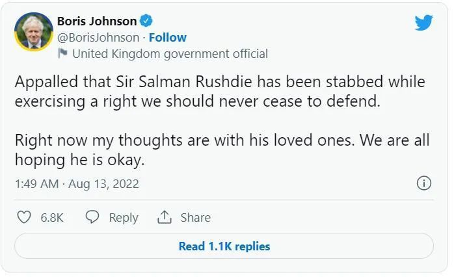Like the tweet with the heart icon
This screenshot has width=454, height=277.
pyautogui.click(x=24, y=217)
